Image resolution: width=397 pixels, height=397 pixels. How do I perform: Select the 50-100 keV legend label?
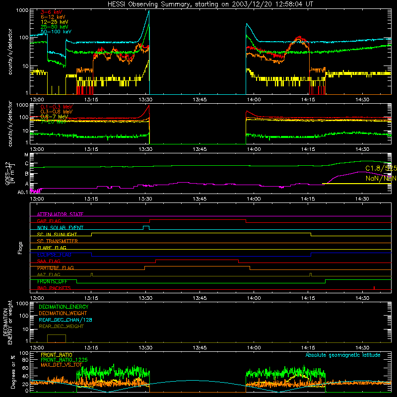(x=56, y=32)
